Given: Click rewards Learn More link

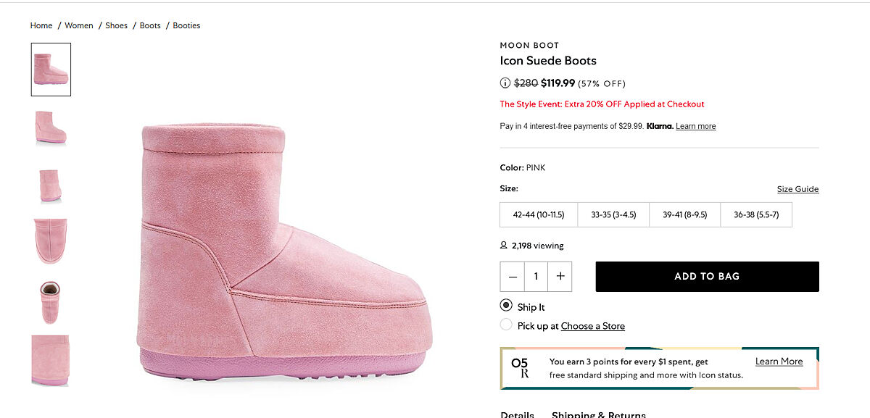Looking at the screenshot, I should pos(779,361).
